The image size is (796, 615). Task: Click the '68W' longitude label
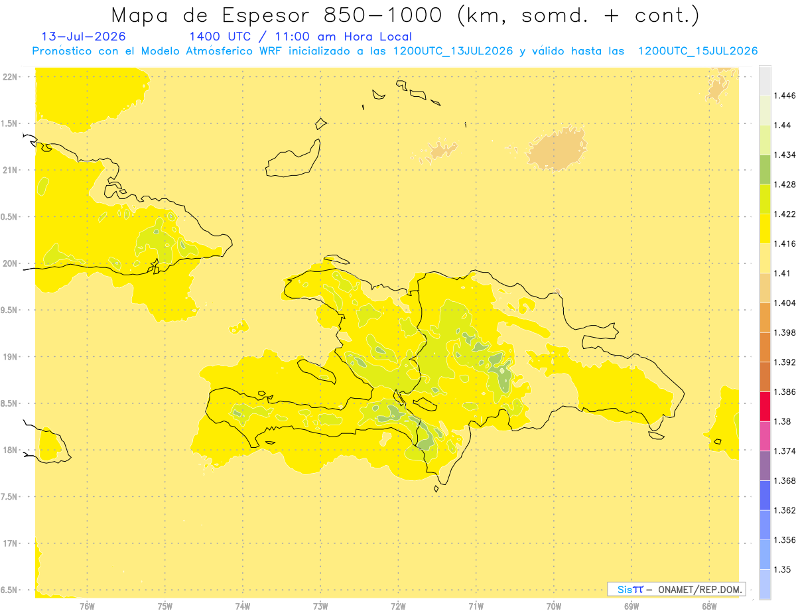(709, 606)
